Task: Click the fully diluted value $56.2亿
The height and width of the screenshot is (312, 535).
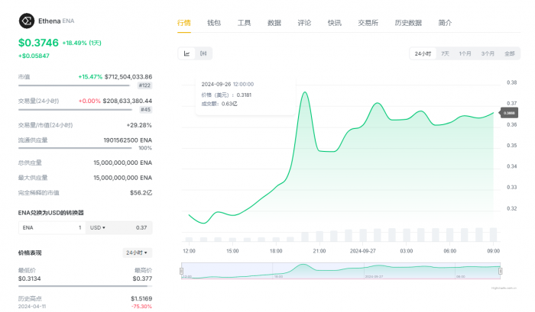Action: (141, 193)
